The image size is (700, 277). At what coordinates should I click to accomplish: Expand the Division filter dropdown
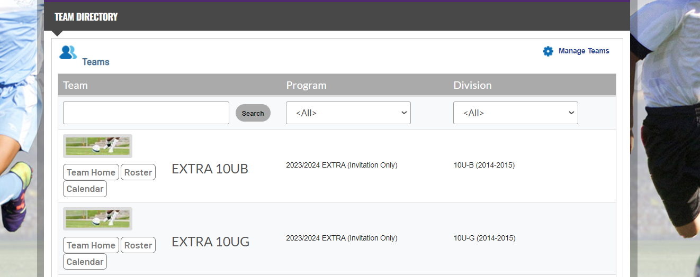[515, 113]
